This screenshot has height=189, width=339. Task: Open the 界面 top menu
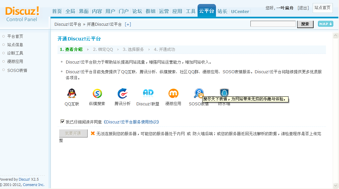pyautogui.click(x=84, y=11)
